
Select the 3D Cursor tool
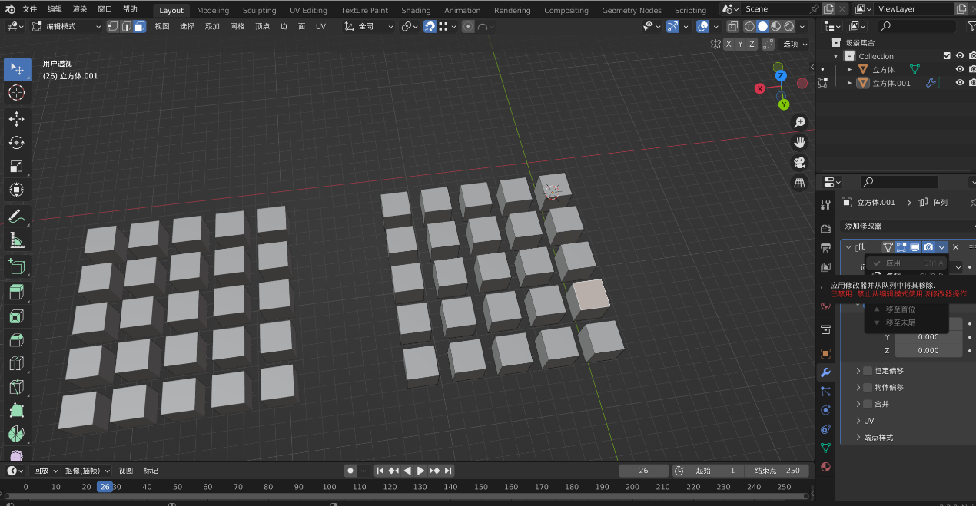pos(16,93)
